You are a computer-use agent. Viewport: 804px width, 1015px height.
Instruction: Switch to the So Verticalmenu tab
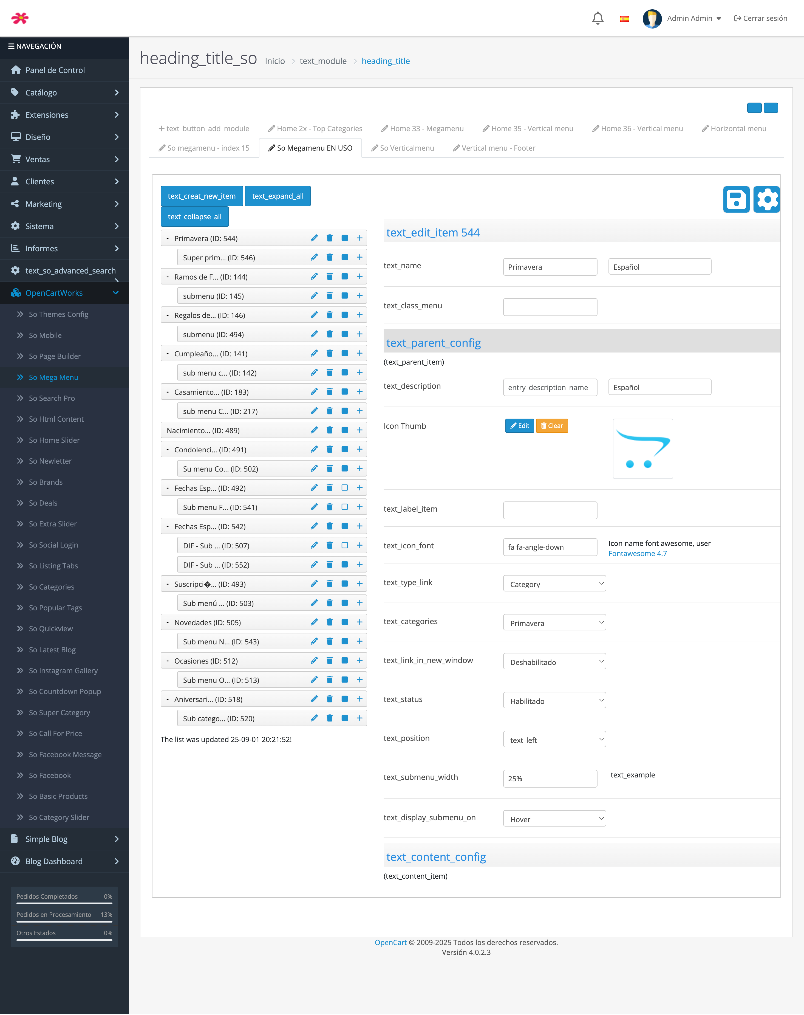tap(403, 148)
